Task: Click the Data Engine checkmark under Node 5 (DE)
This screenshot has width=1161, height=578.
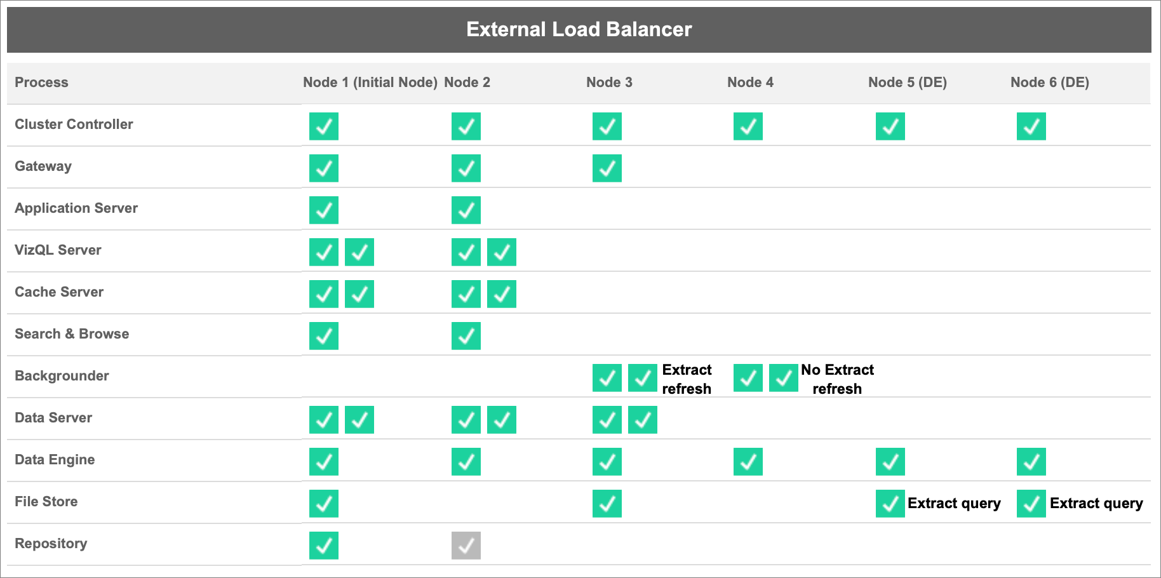Action: tap(890, 462)
